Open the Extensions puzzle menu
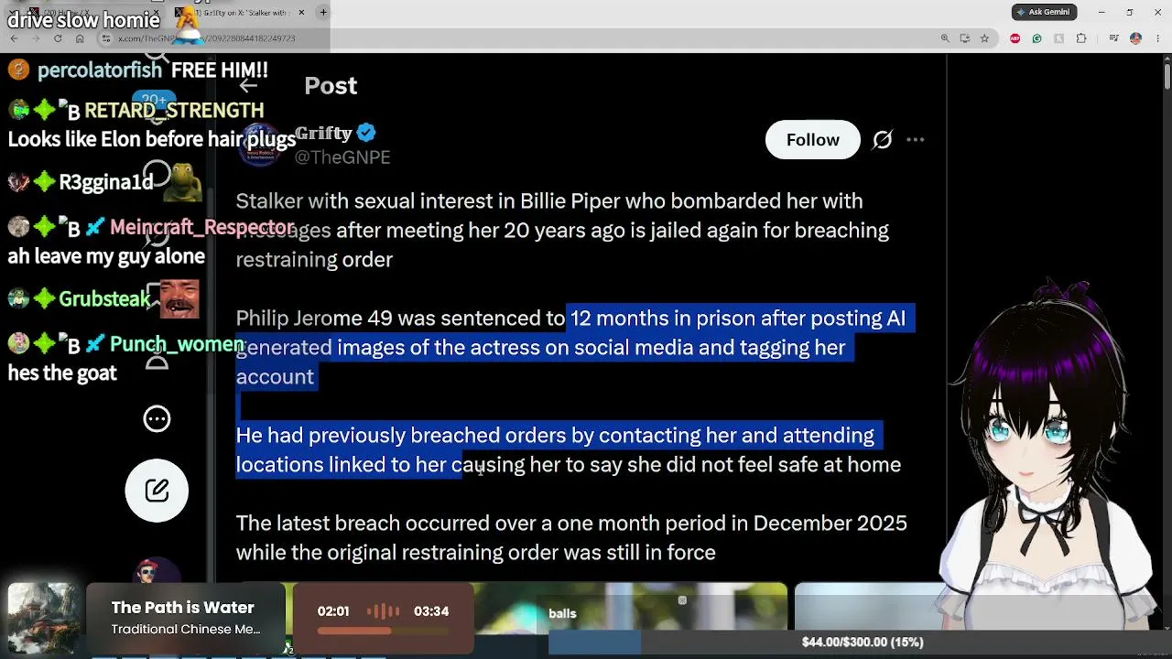 1081,38
